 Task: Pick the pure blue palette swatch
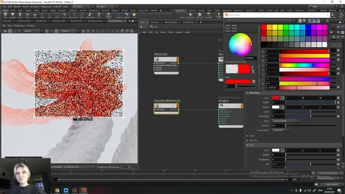(308, 27)
